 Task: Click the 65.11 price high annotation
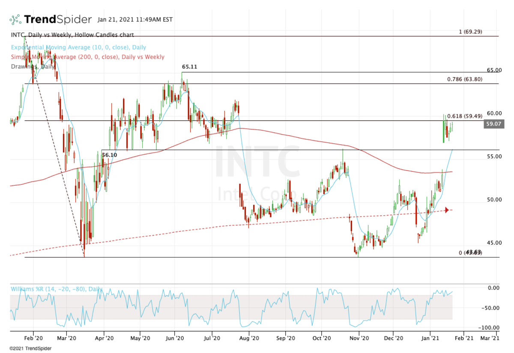click(189, 67)
